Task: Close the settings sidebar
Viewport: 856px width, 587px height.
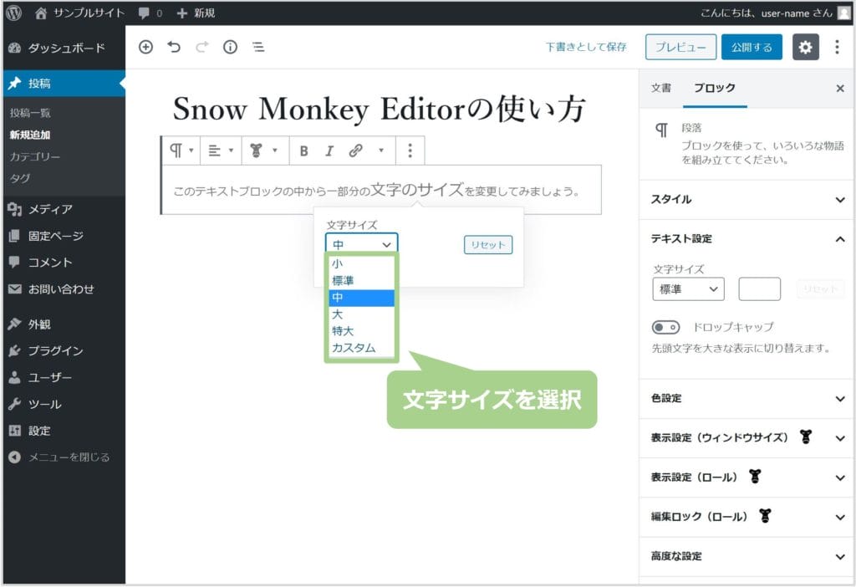Action: click(840, 89)
